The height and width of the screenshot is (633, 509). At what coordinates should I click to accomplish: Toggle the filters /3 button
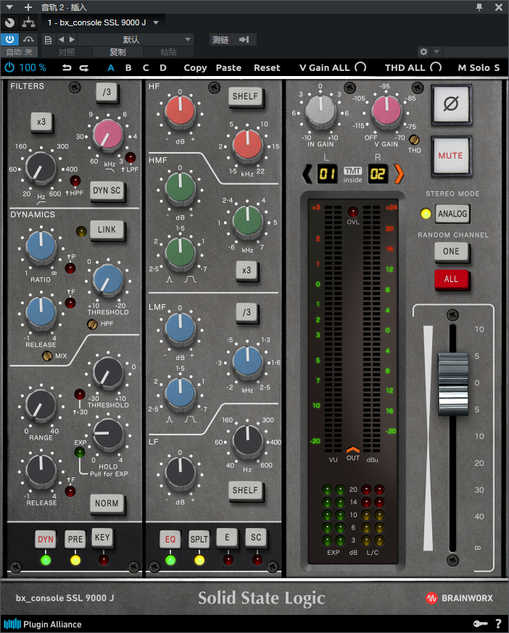coord(107,92)
